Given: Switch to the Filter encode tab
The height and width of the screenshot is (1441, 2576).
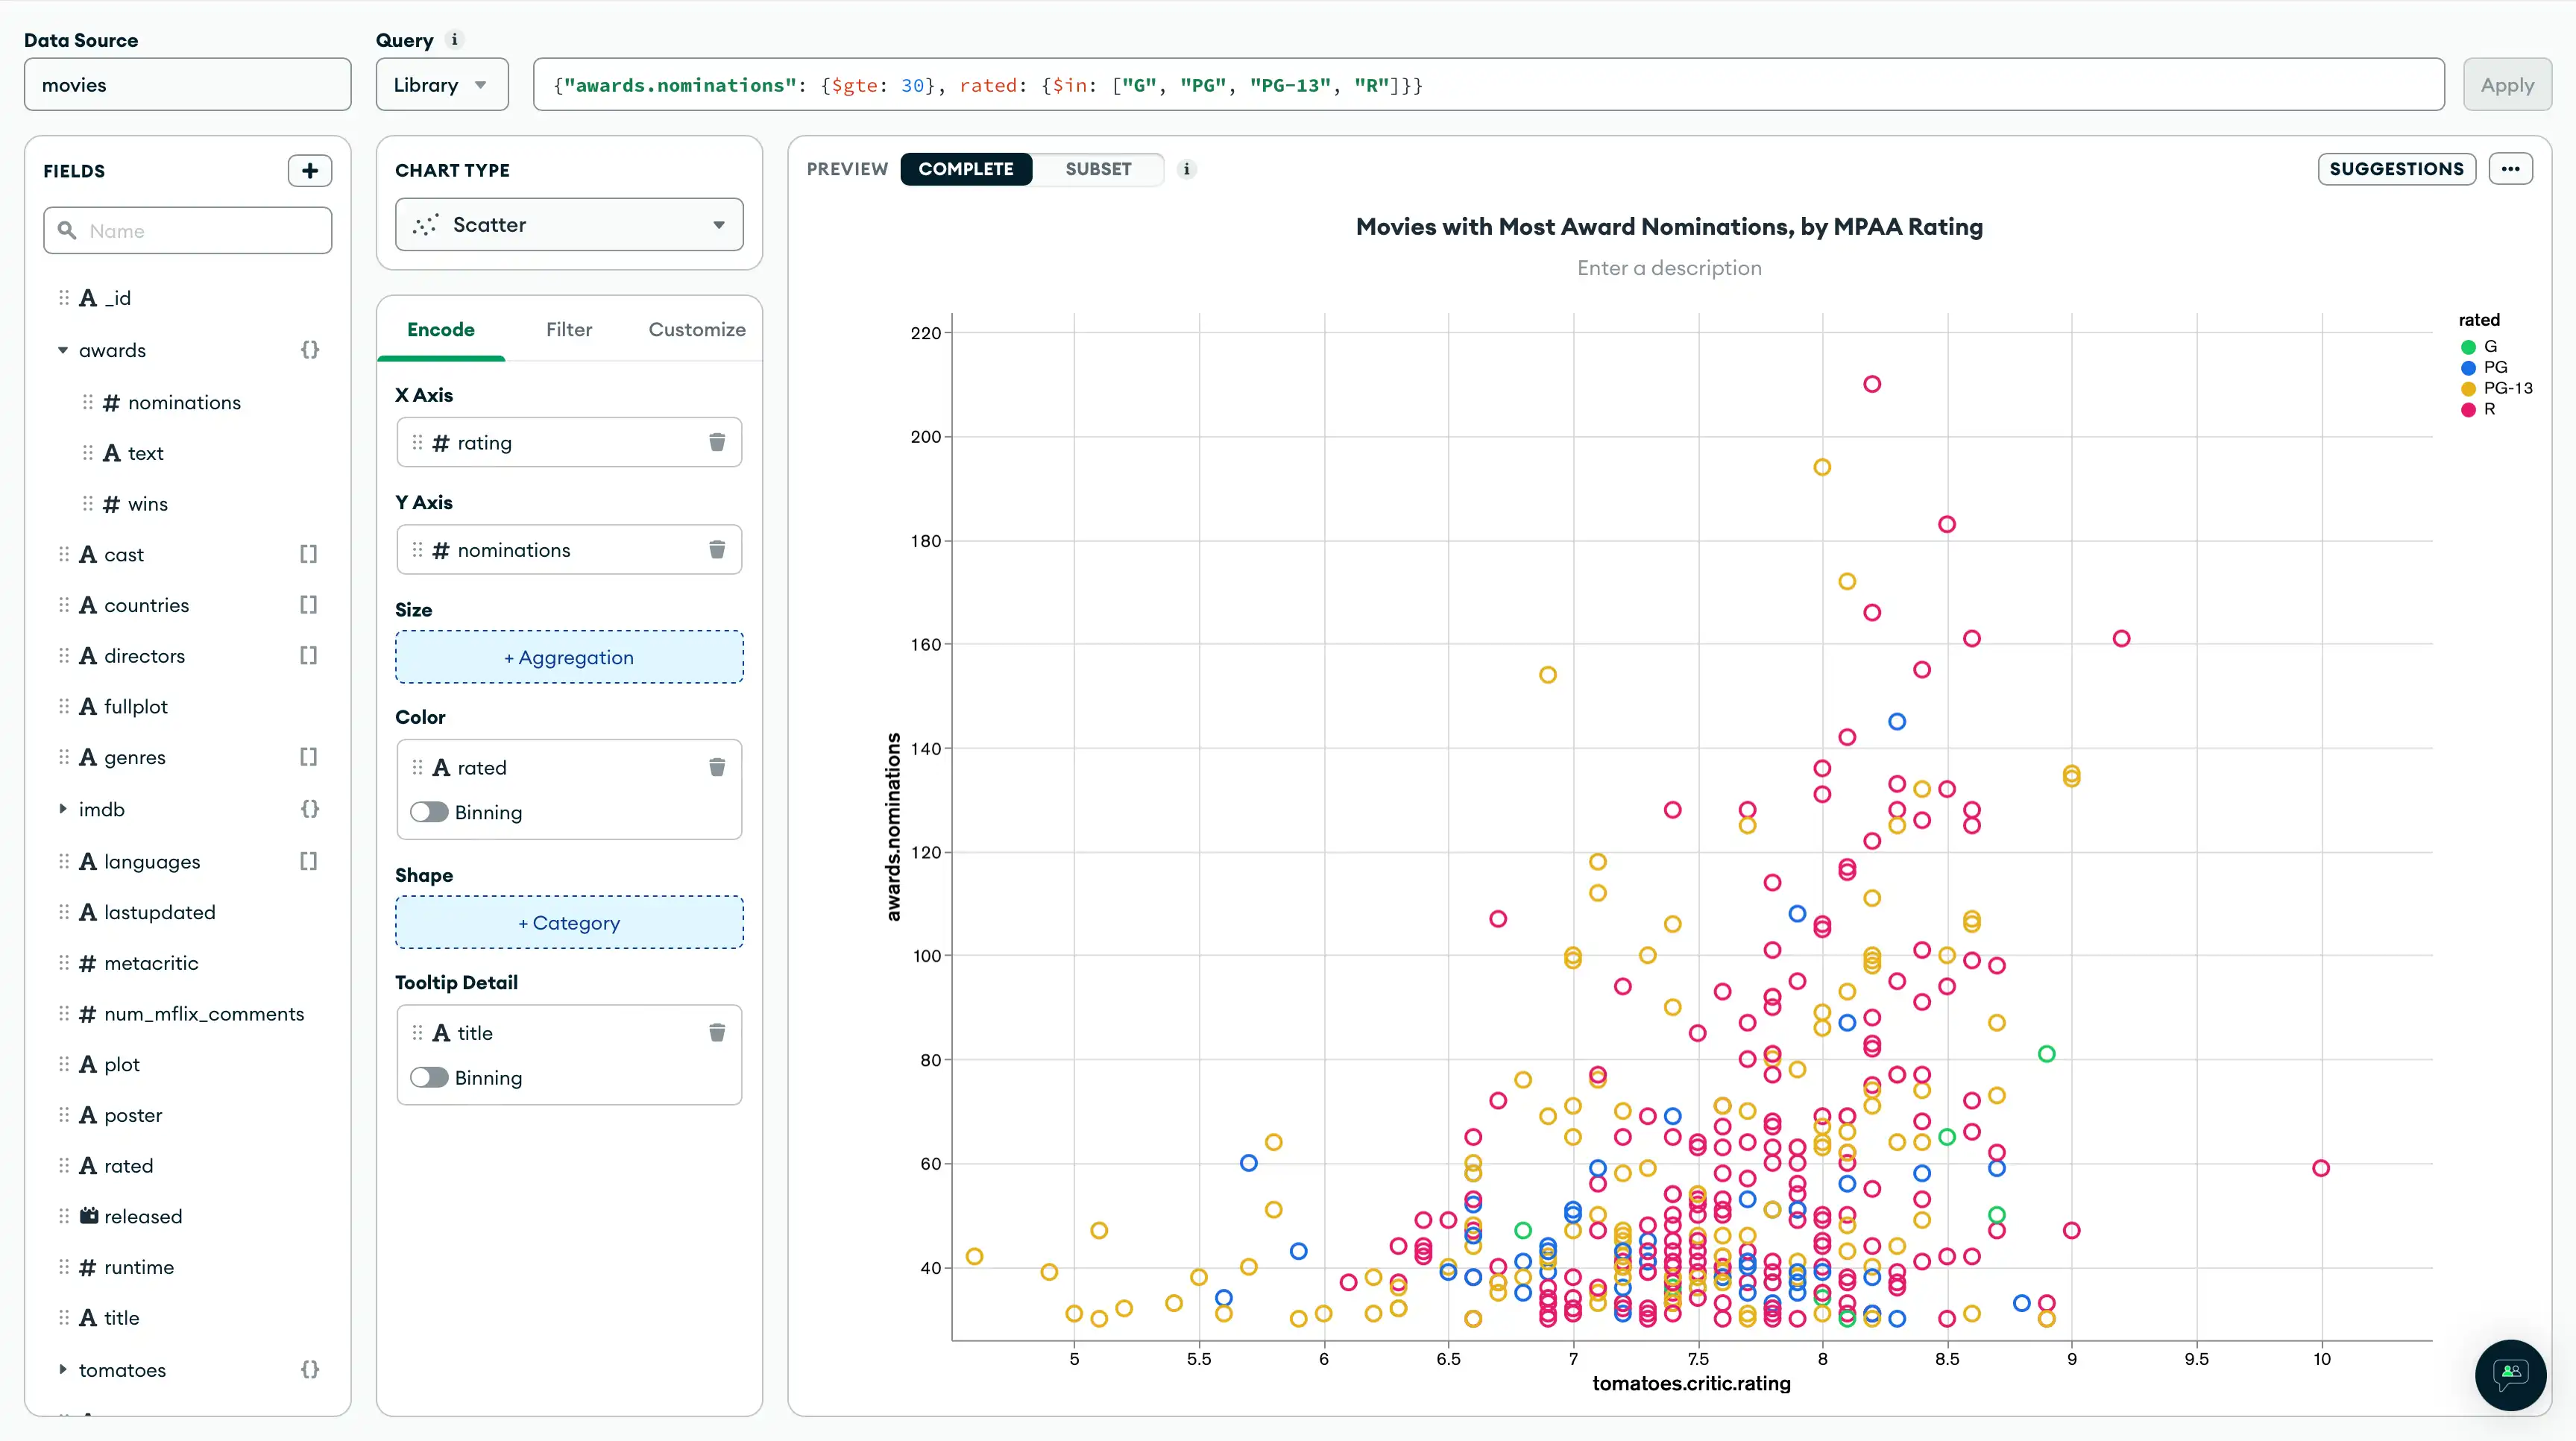Looking at the screenshot, I should 568,329.
